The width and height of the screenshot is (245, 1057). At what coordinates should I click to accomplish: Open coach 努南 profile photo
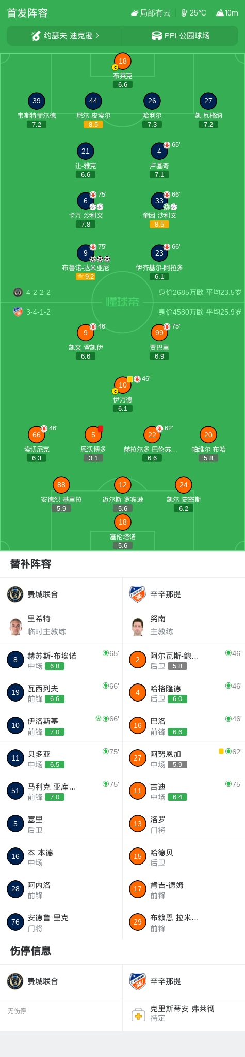(x=138, y=627)
